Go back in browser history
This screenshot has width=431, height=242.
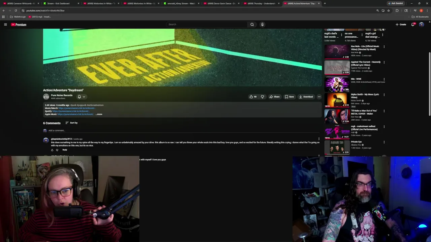click(4, 10)
